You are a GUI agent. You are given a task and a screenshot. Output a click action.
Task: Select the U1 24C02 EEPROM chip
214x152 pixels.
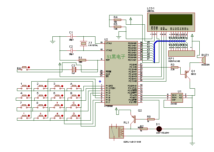[x=177, y=97]
